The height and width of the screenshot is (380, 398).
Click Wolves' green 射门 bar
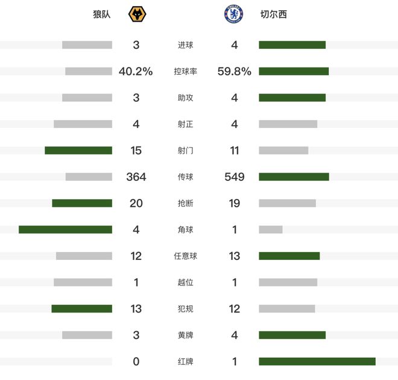[78, 150]
